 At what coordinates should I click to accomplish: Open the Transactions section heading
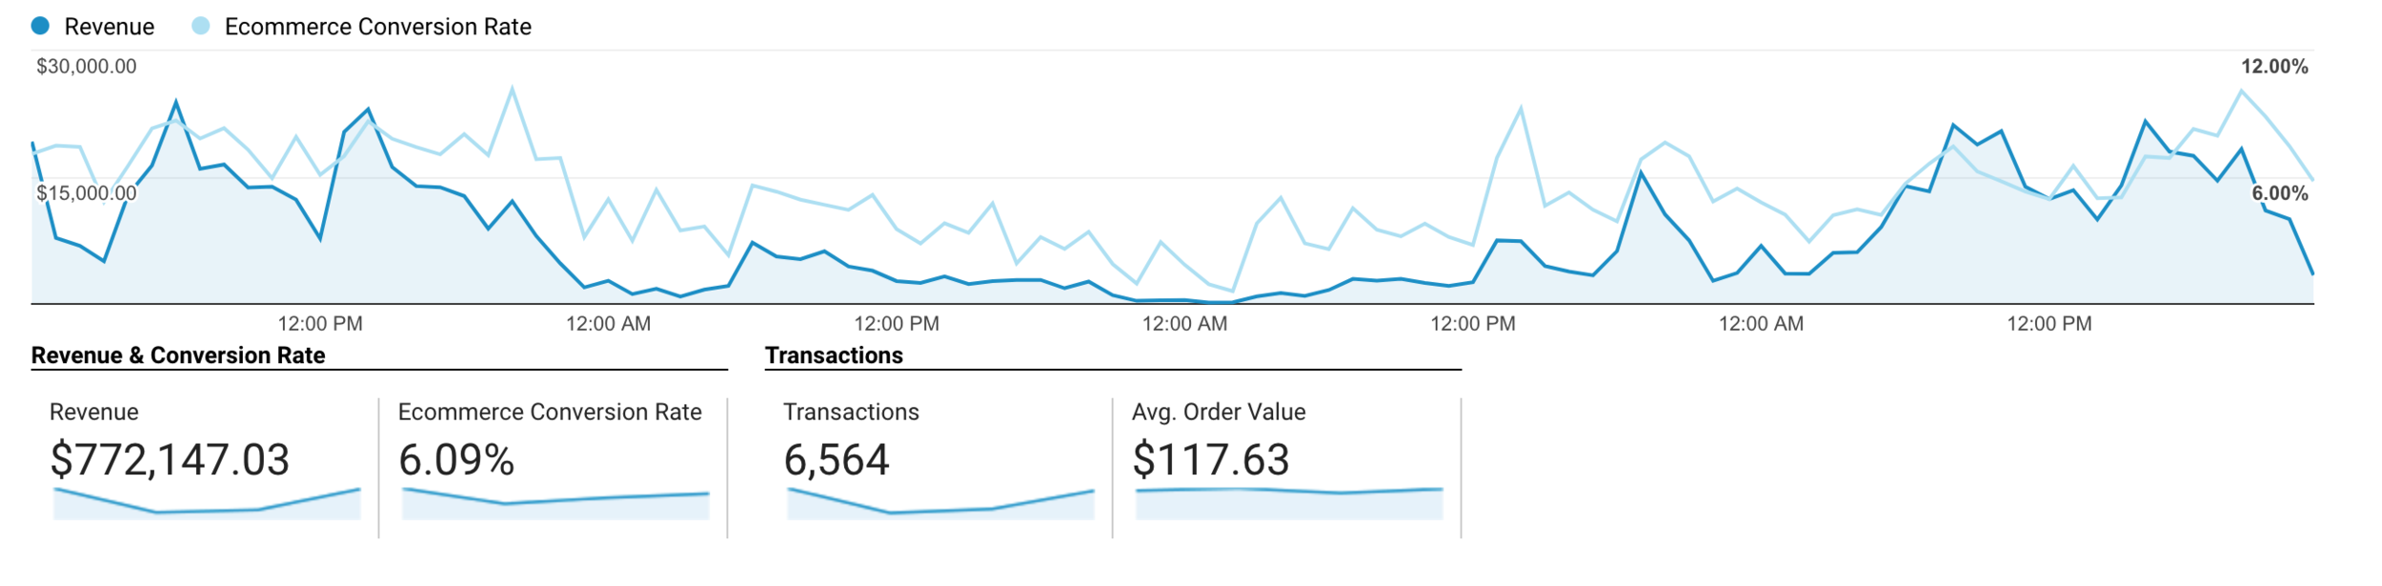[x=834, y=355]
